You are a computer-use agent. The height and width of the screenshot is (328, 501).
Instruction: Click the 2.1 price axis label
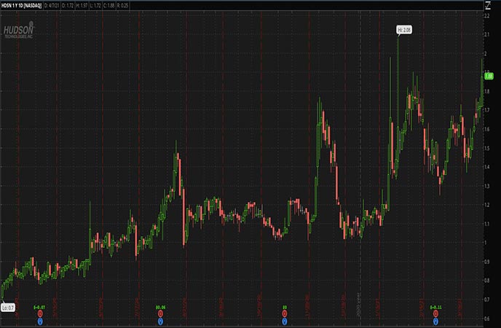(487, 34)
